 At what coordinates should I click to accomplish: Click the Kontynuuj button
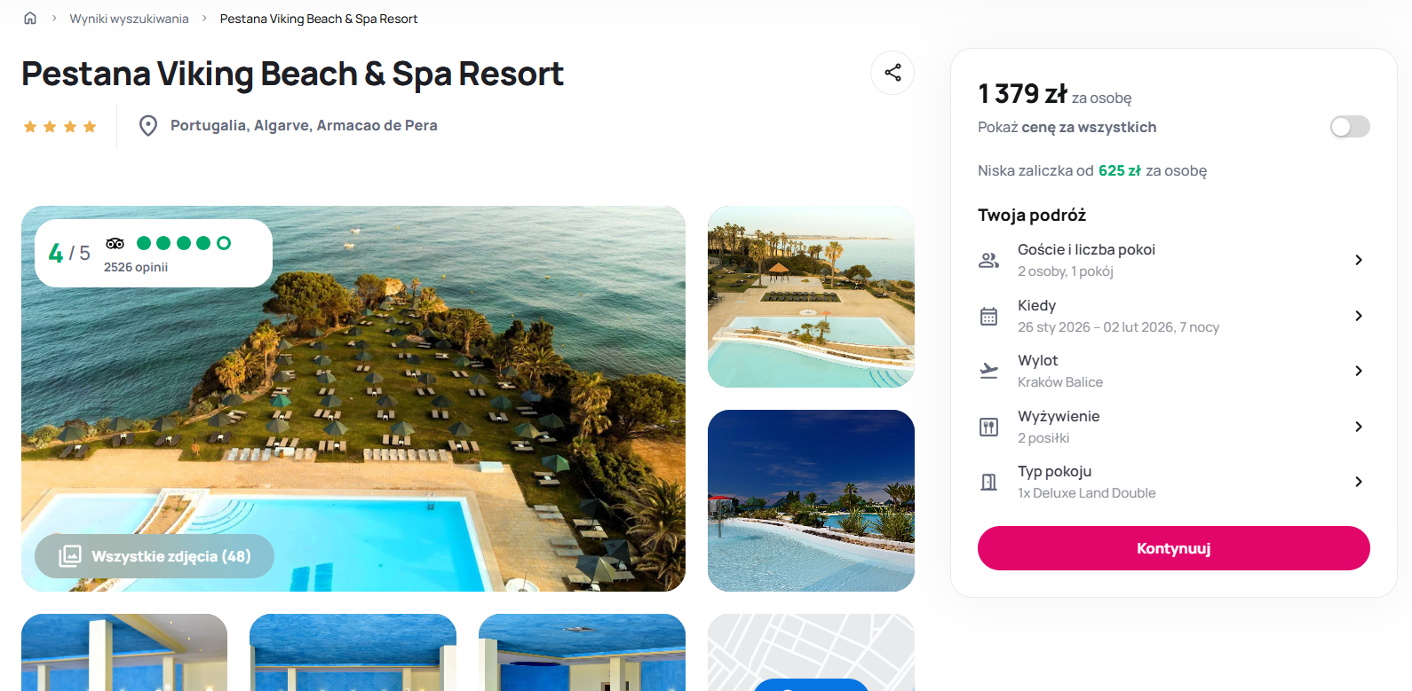click(x=1173, y=548)
